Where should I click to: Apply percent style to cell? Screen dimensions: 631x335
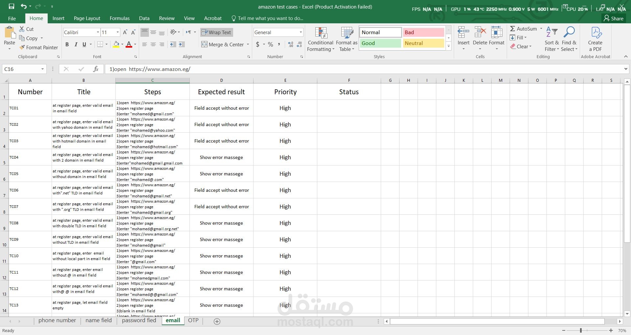pyautogui.click(x=270, y=44)
